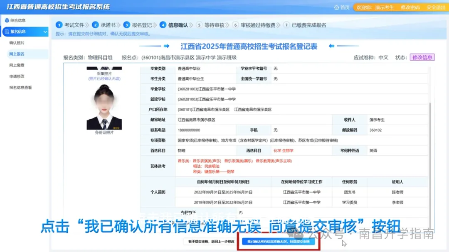Click the 首页 home icon link
Viewport: 449px width, 252px height.
tap(342, 7)
